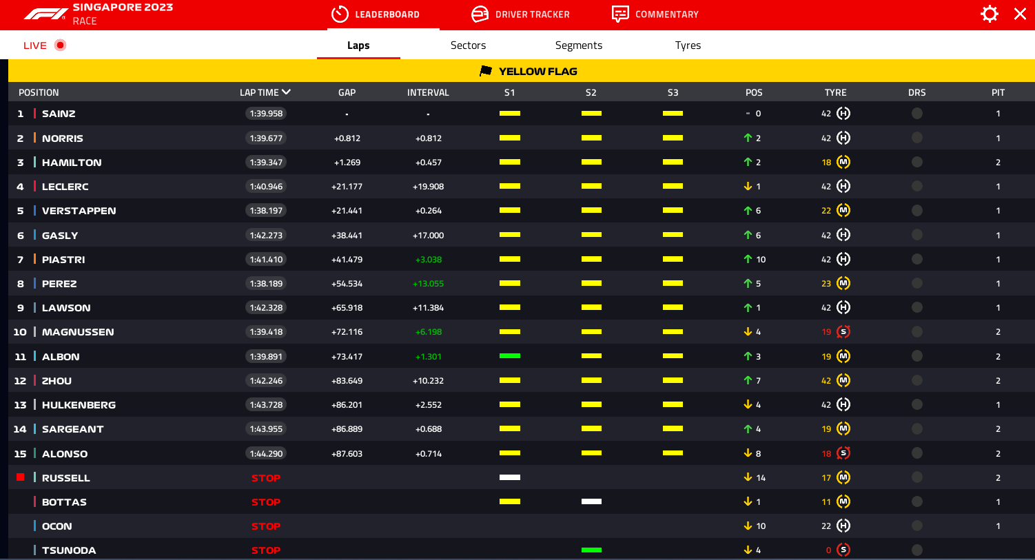Click Russell position down arrow

click(x=748, y=477)
